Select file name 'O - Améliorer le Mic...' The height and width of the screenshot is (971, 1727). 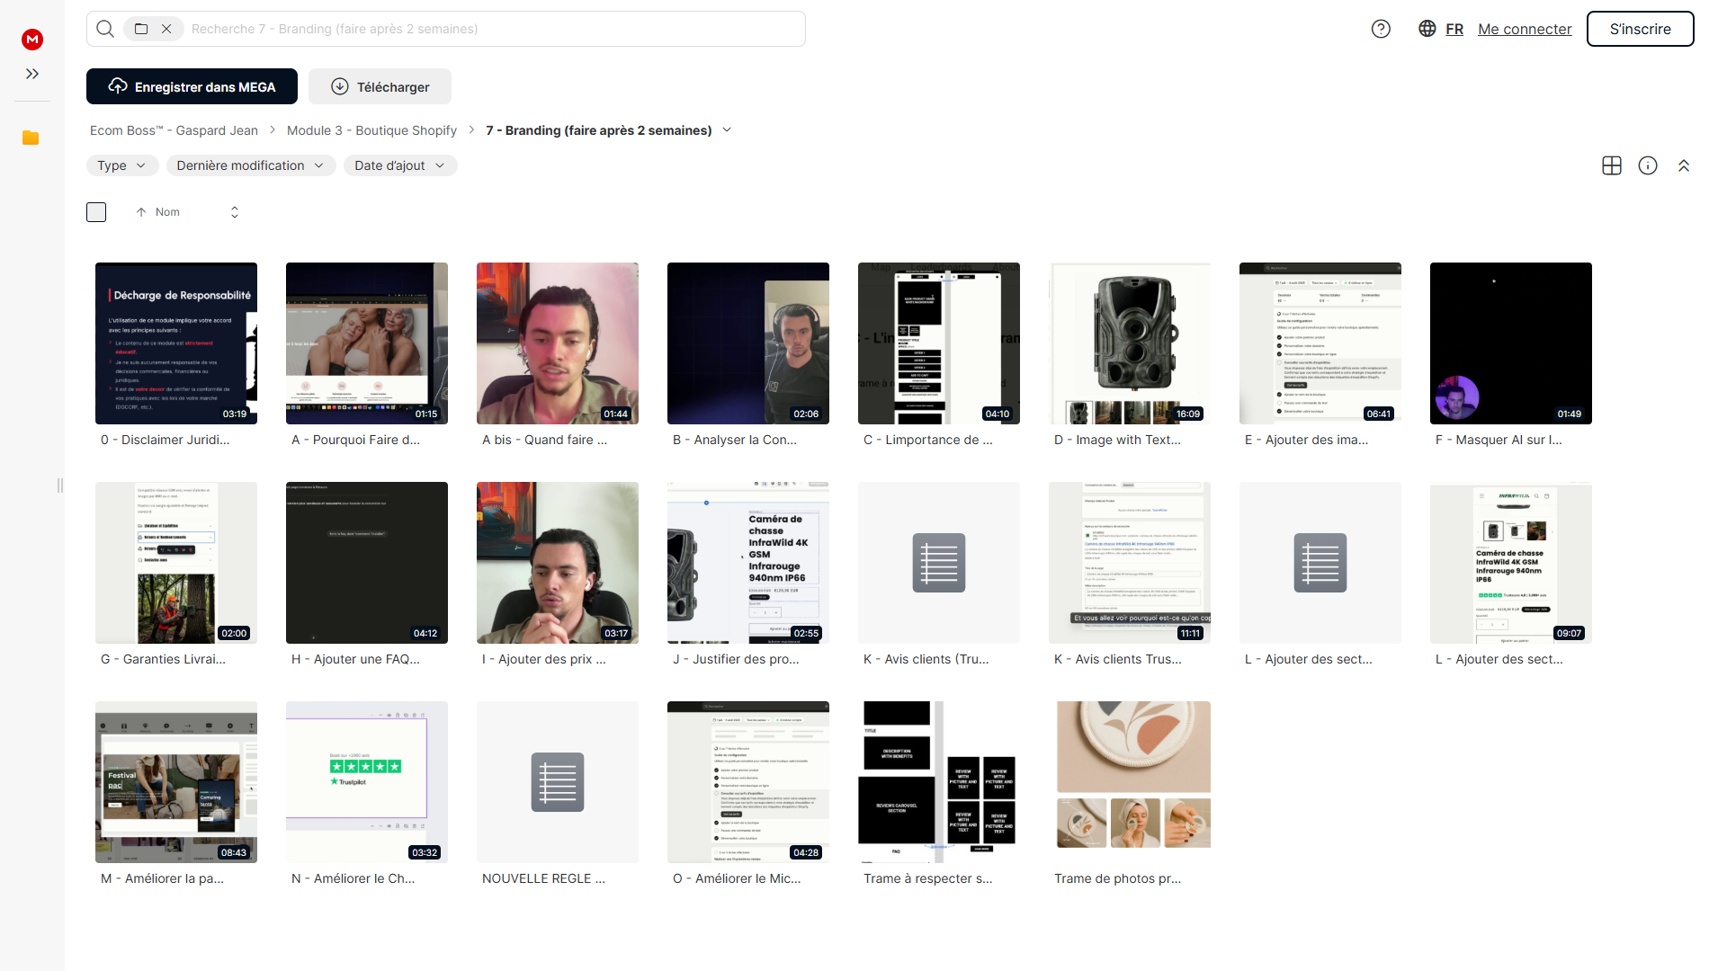coord(737,878)
